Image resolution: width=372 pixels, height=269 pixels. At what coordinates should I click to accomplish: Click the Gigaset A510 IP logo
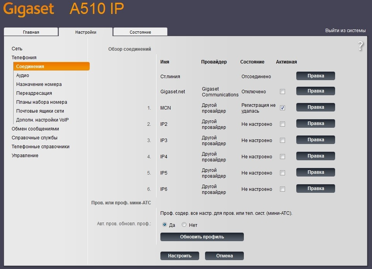point(64,9)
